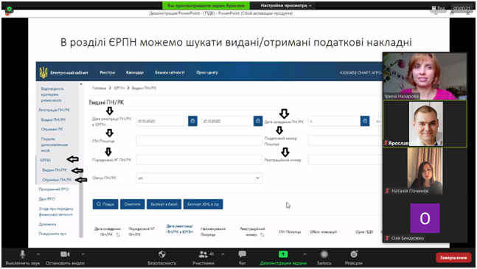477x269 pixels.
Task: Open Видані ПН/РК under ЄРПН
Action: pyautogui.click(x=55, y=170)
